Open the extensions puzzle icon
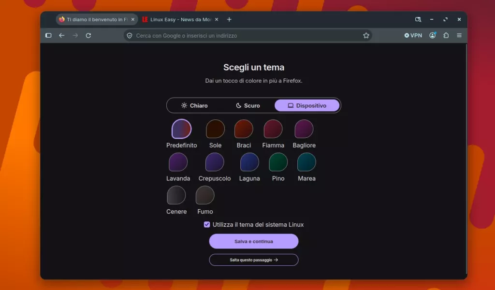The width and height of the screenshot is (495, 290). pyautogui.click(x=446, y=35)
